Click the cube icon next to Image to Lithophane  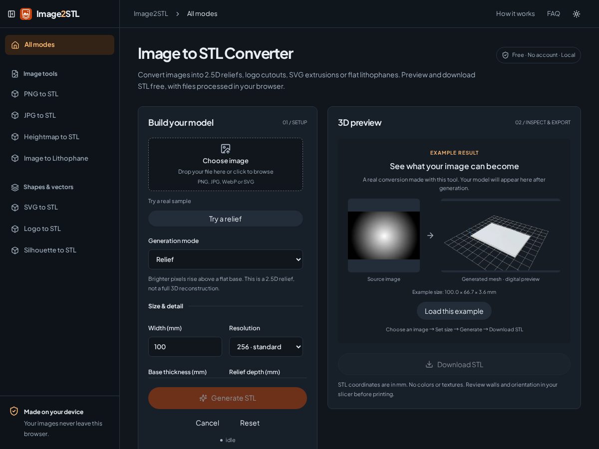15,158
